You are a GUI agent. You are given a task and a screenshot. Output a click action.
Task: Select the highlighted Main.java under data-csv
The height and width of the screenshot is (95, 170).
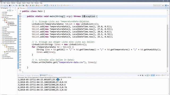tap(12, 24)
